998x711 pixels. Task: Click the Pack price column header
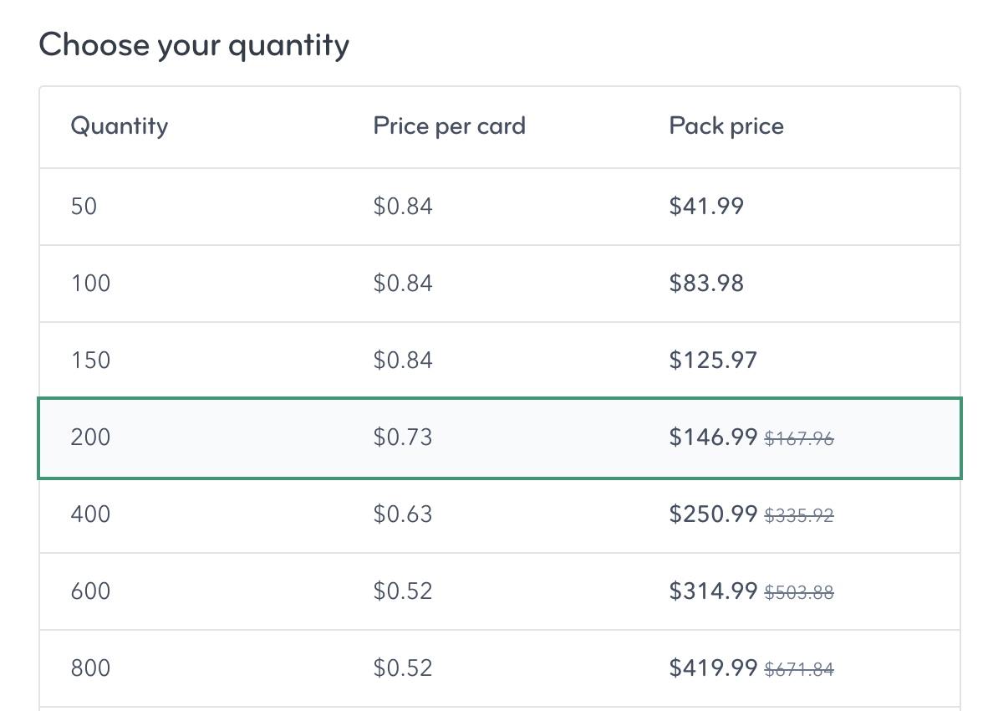tap(726, 127)
